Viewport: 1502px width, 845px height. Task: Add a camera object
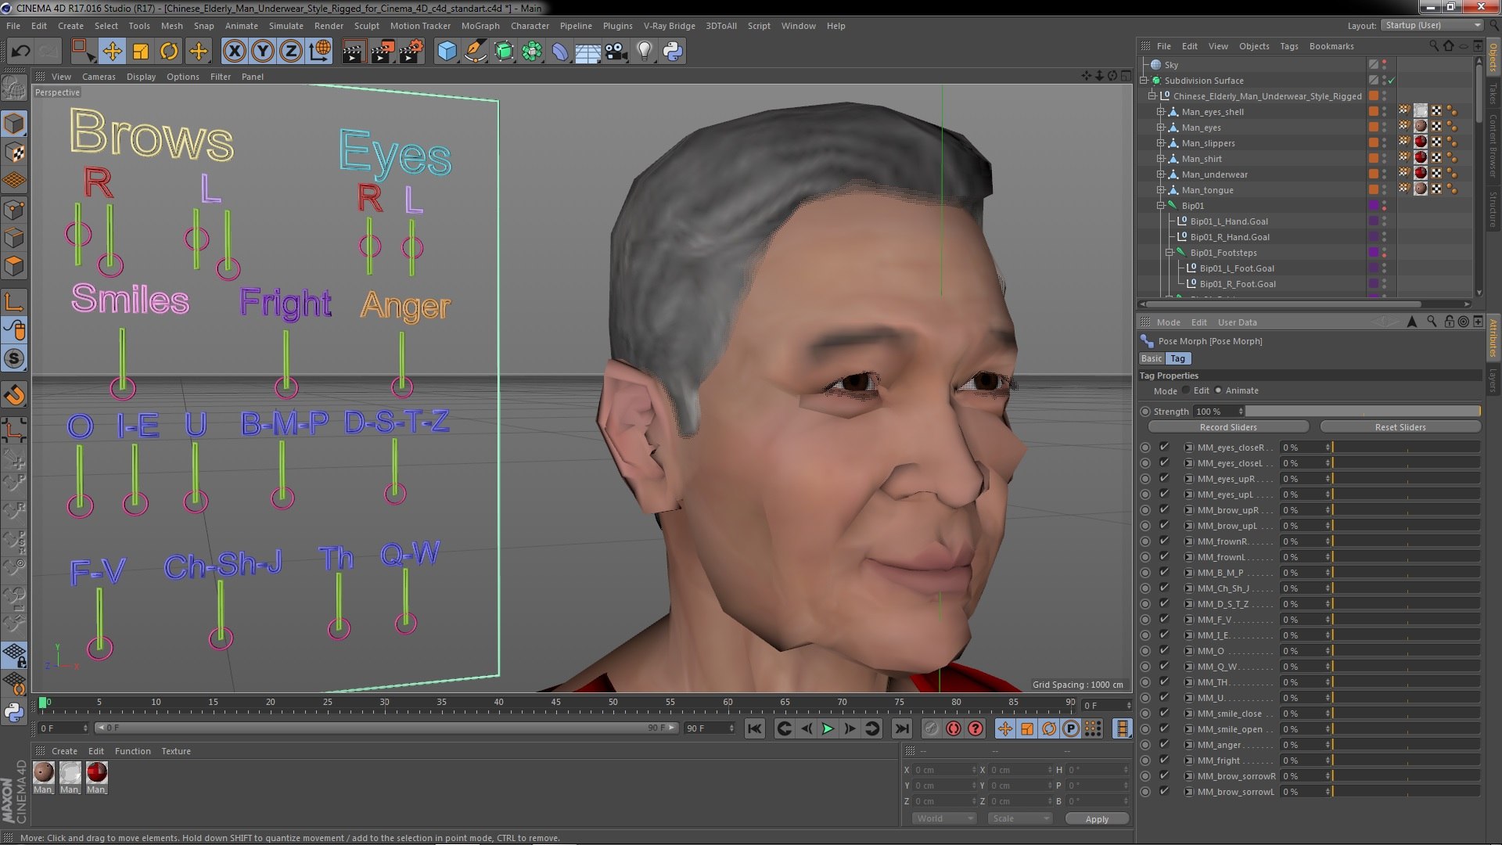pos(616,52)
